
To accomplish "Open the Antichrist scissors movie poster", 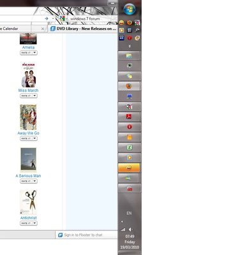I will [x=29, y=202].
